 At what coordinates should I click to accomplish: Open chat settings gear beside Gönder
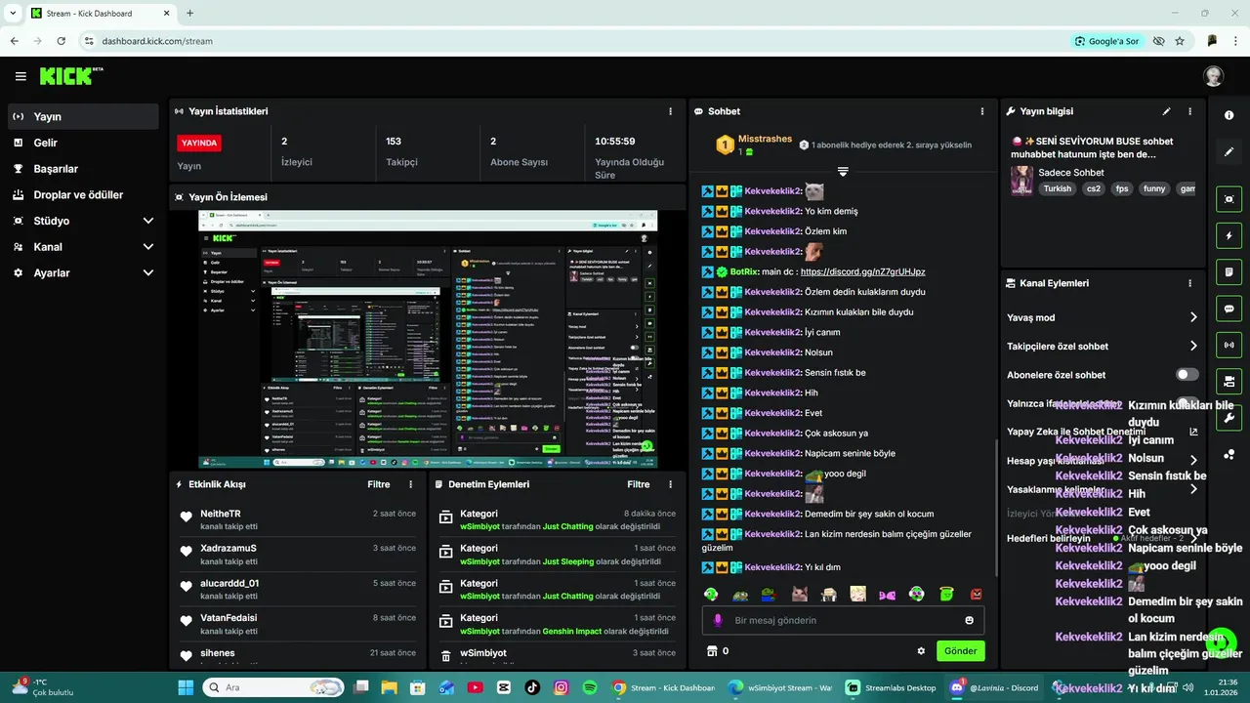point(921,651)
